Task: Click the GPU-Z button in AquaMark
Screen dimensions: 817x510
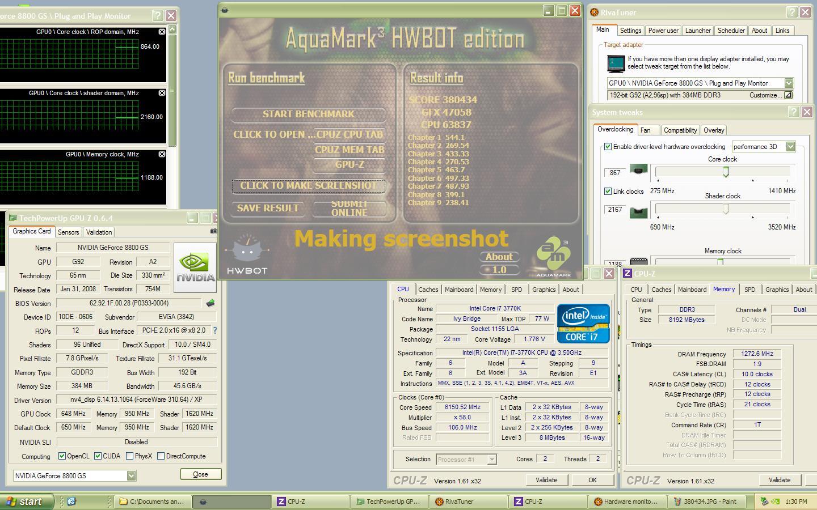Action: 349,164
